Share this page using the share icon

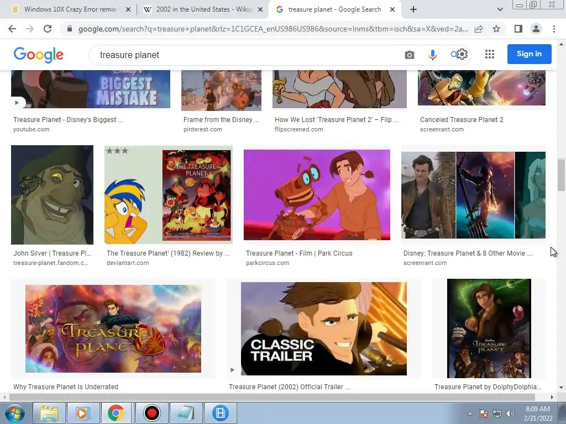pos(479,29)
